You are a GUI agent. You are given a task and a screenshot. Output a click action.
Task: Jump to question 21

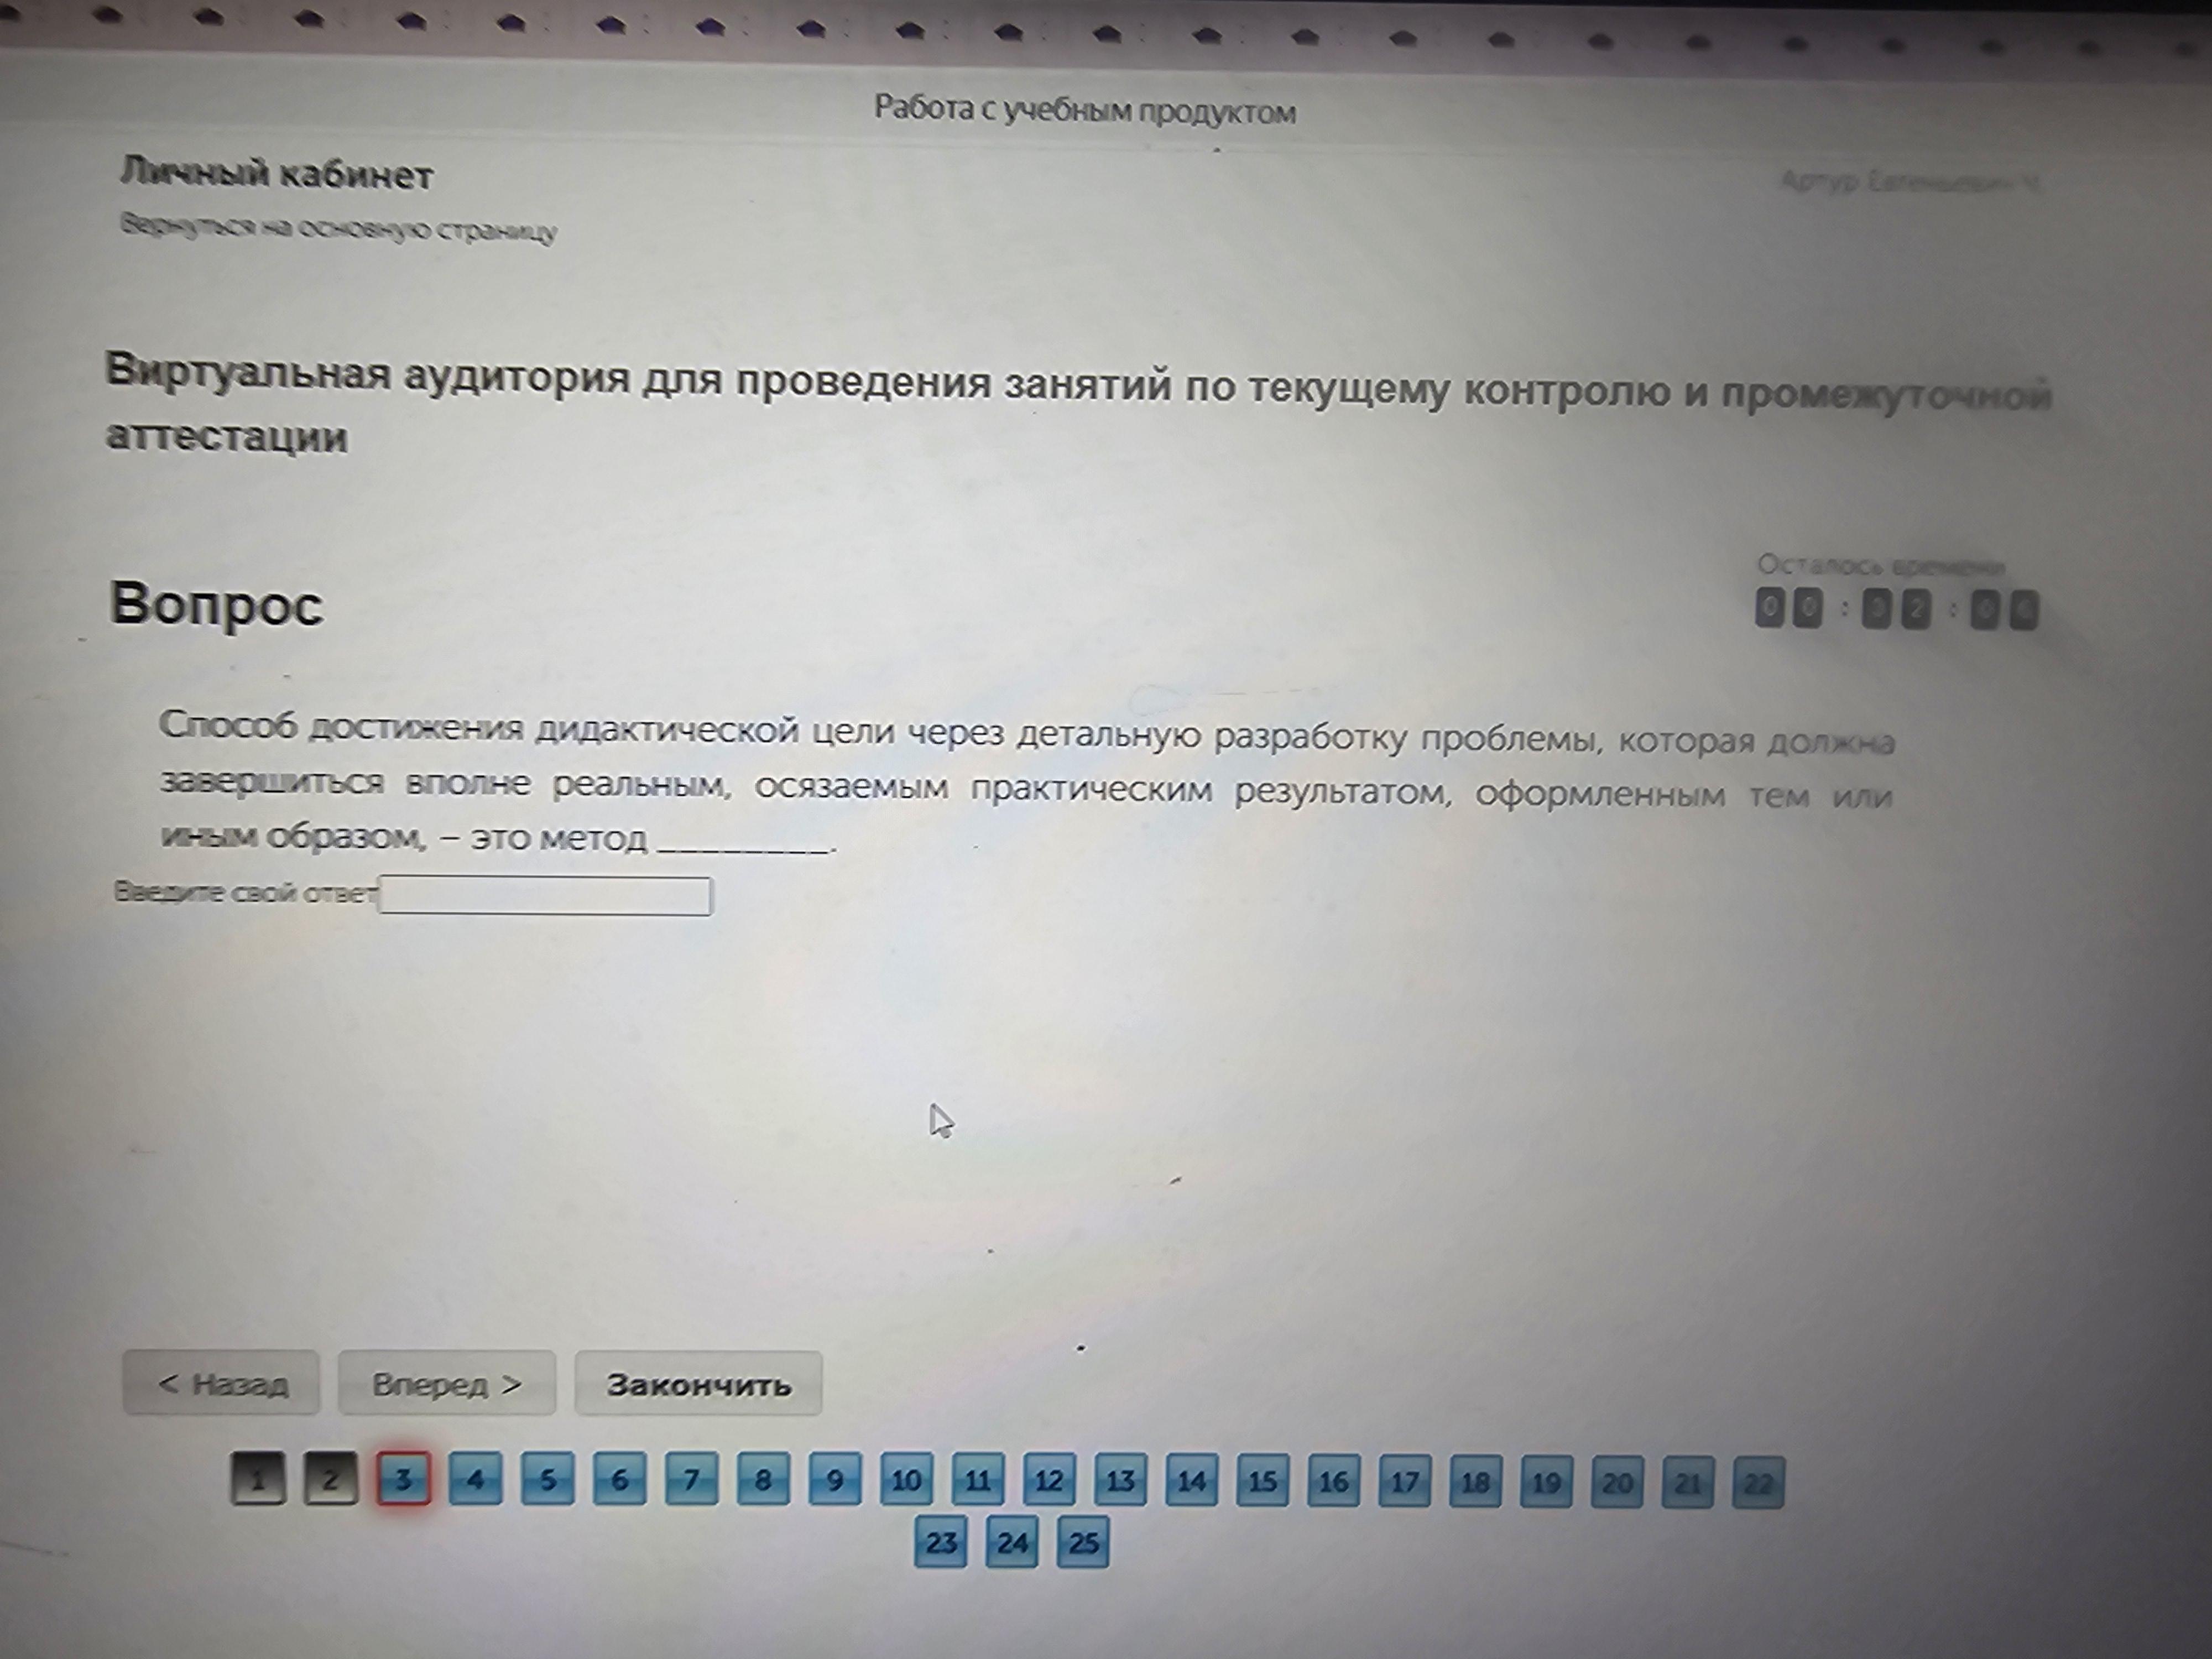(1688, 1483)
